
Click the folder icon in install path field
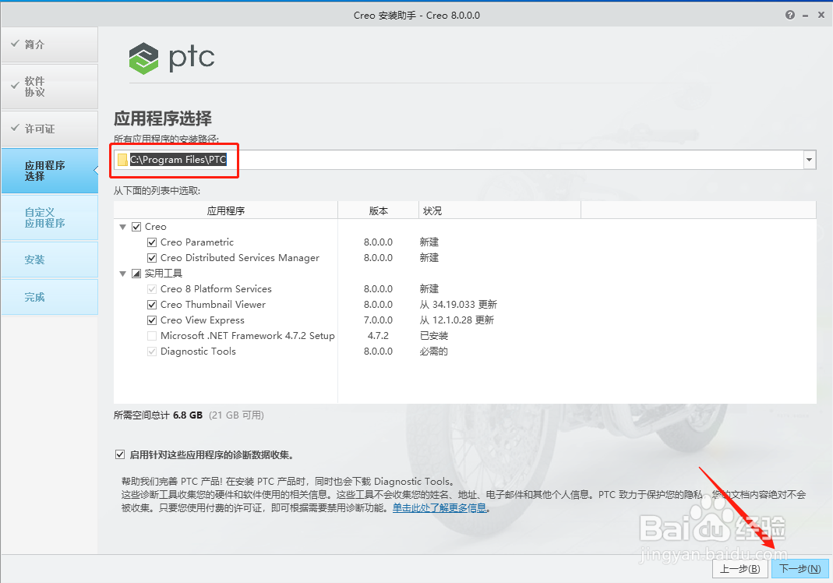point(122,160)
